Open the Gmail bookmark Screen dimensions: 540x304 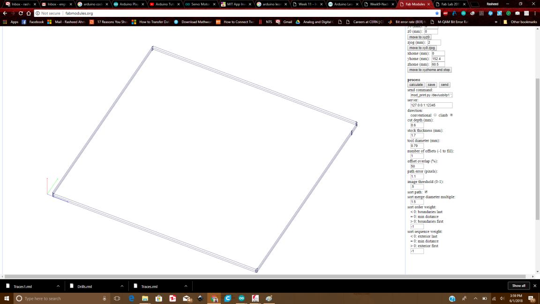point(284,22)
